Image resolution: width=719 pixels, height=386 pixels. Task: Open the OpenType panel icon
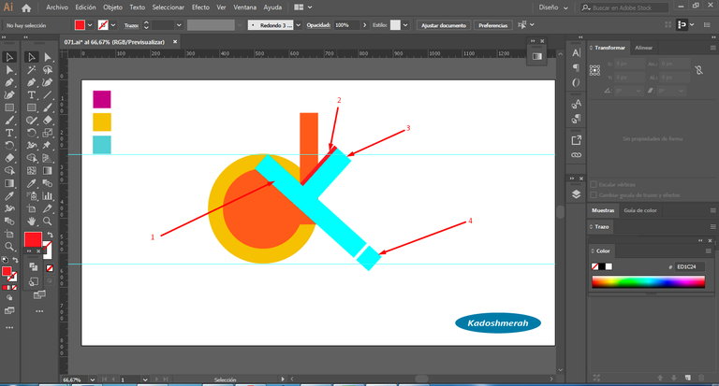576,82
